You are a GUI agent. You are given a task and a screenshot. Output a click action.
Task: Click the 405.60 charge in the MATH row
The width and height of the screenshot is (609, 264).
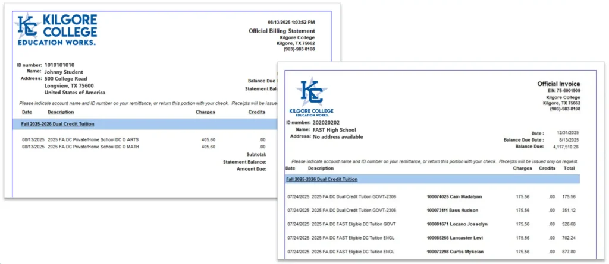click(x=209, y=147)
